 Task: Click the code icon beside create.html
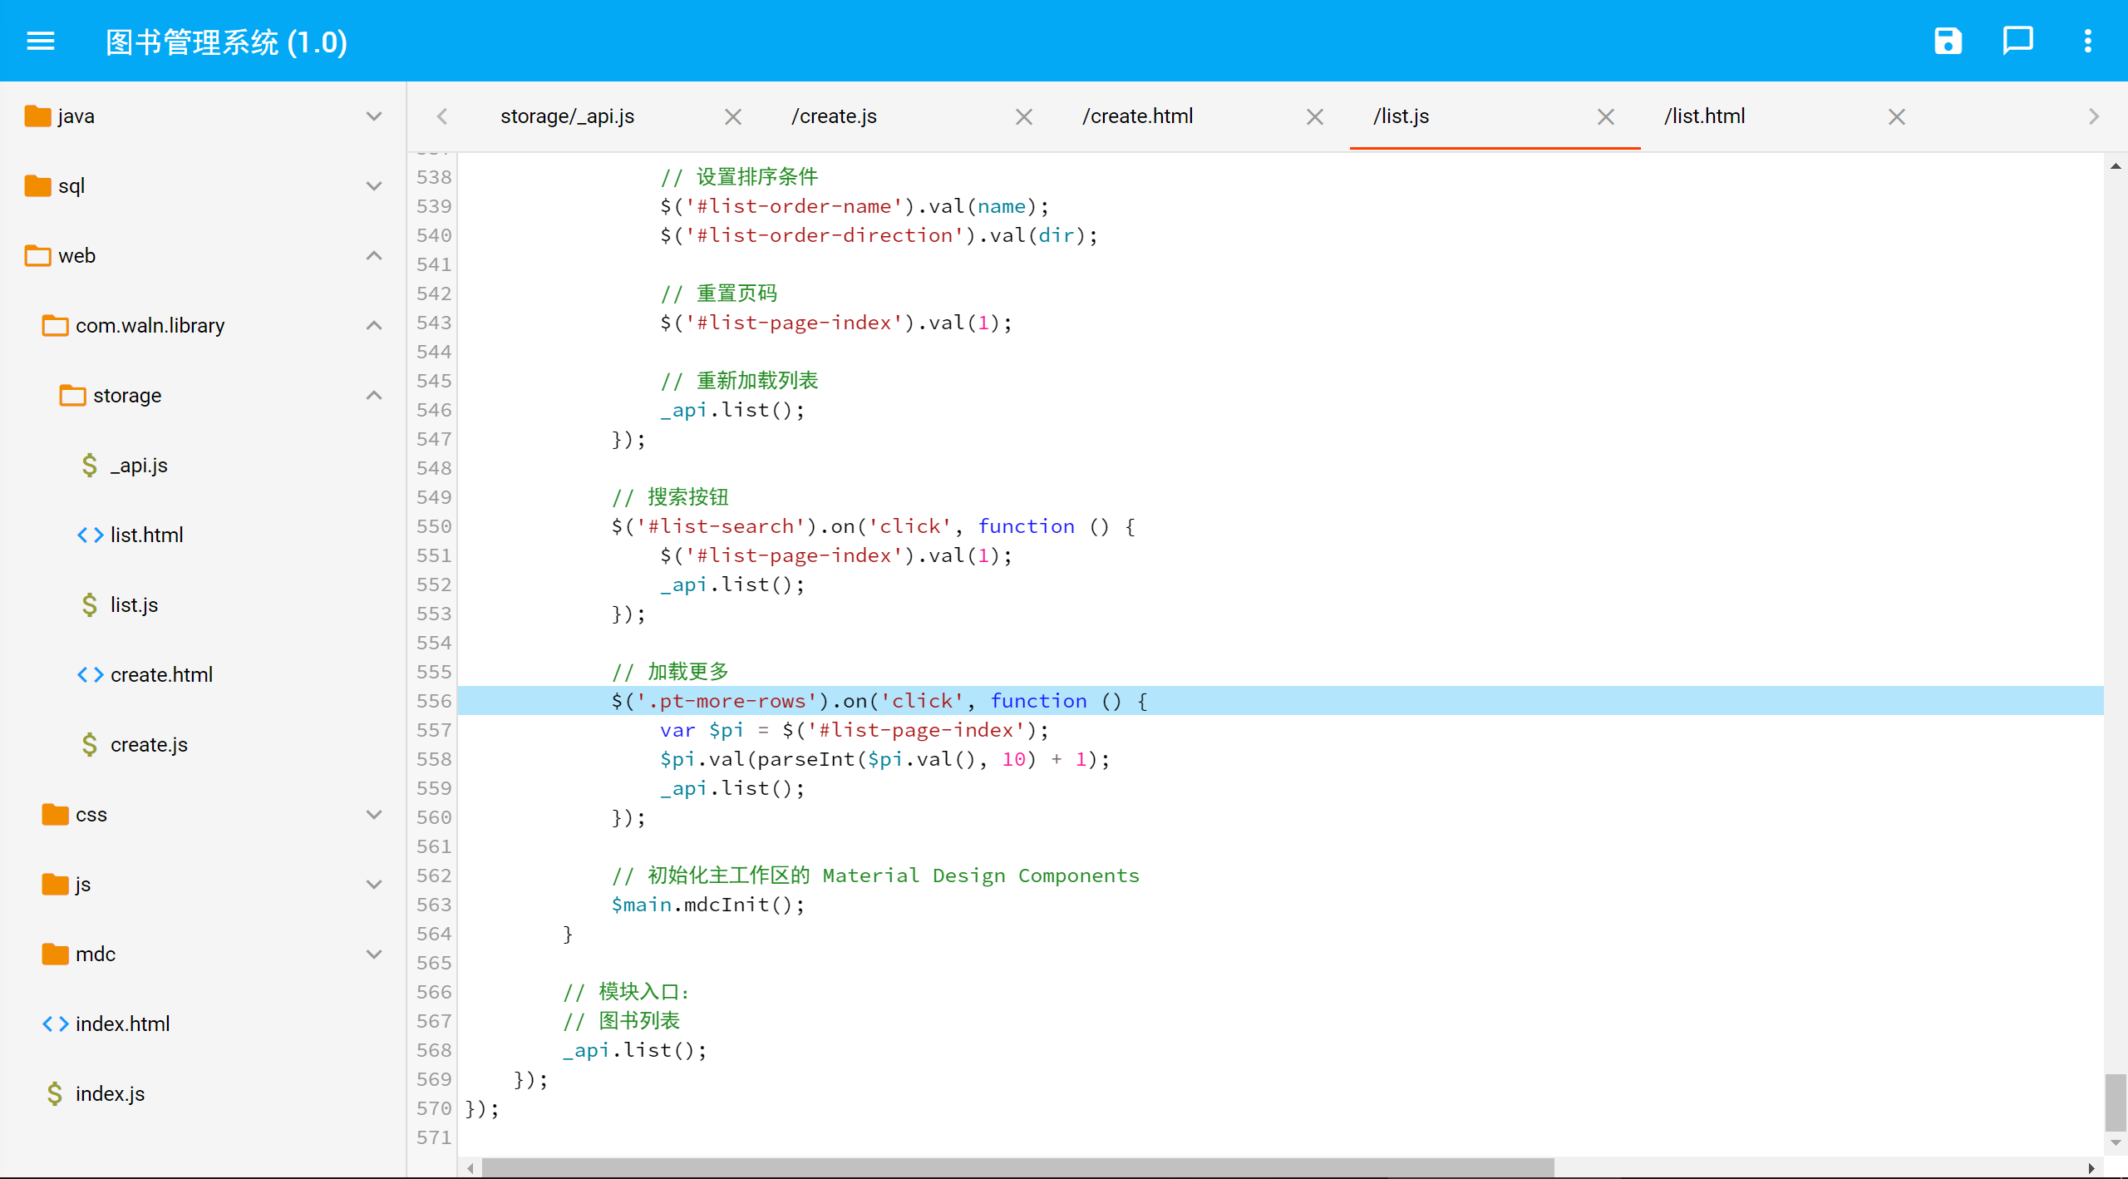(90, 675)
